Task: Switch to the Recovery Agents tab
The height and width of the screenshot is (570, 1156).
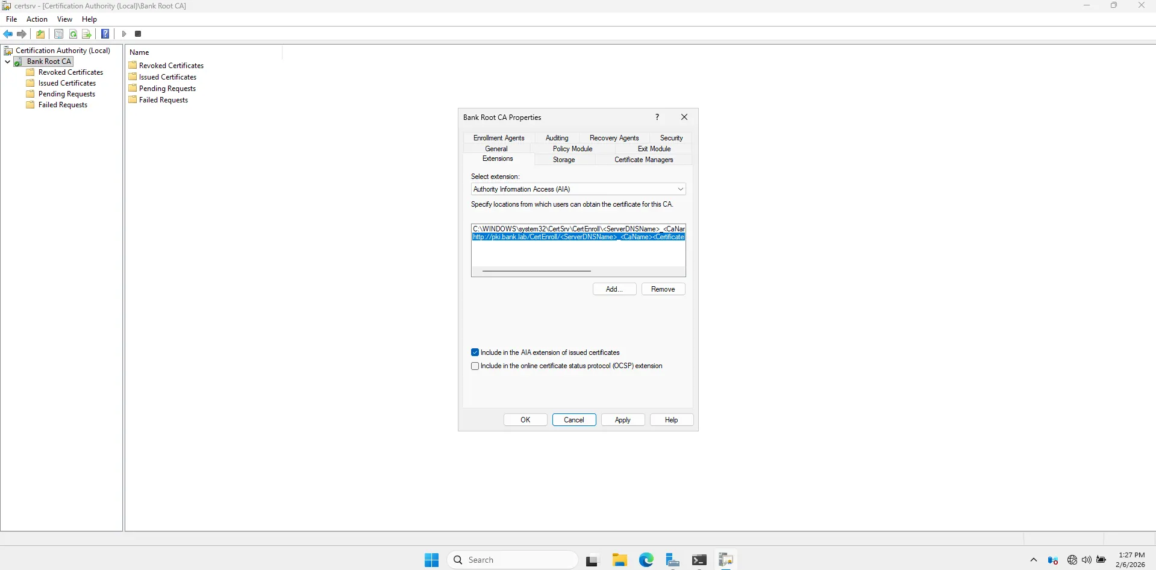Action: (x=614, y=138)
